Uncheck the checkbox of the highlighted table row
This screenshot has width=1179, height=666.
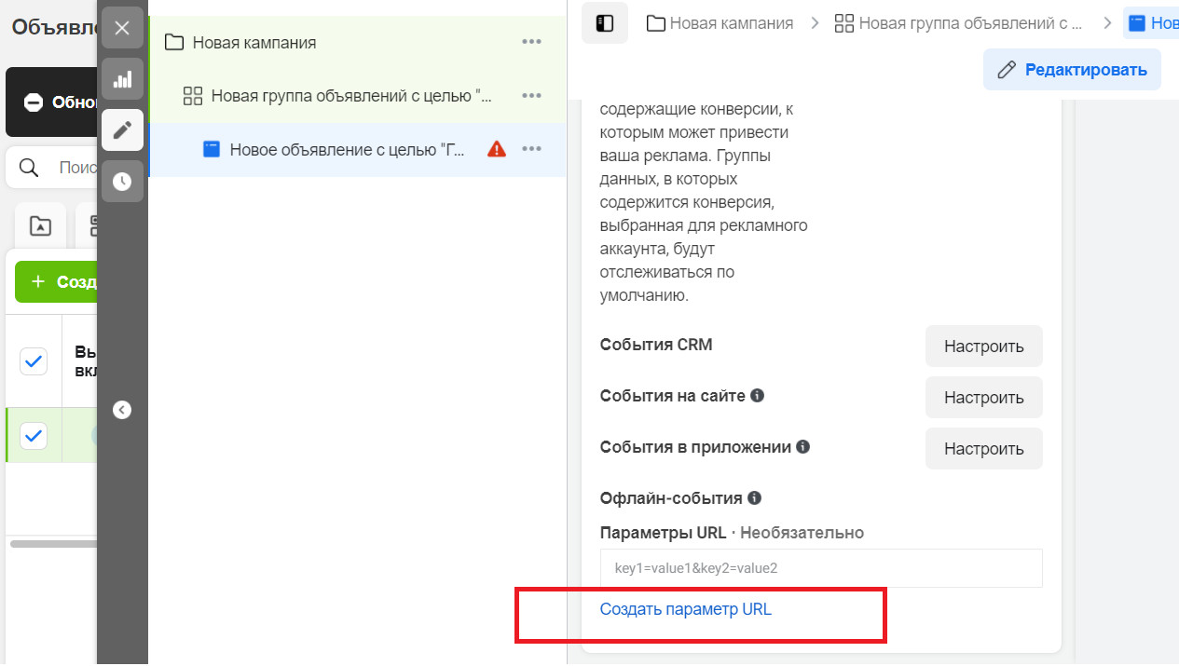coord(33,435)
